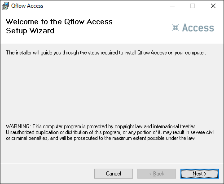The image size is (224, 184).
Task: Click the Qflow Access title bar text
Action: point(27,6)
